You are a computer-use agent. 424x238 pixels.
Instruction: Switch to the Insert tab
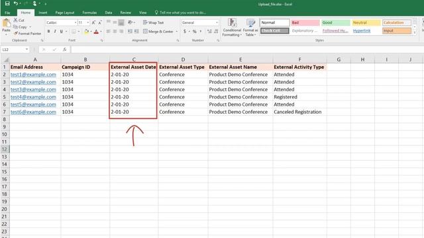[x=42, y=13]
